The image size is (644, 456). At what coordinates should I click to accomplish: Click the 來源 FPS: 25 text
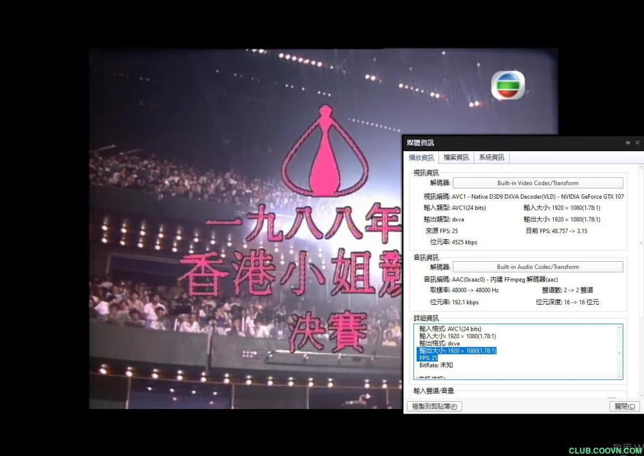(442, 231)
